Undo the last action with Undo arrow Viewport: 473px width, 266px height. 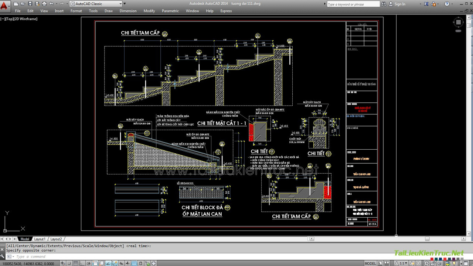[x=51, y=4]
